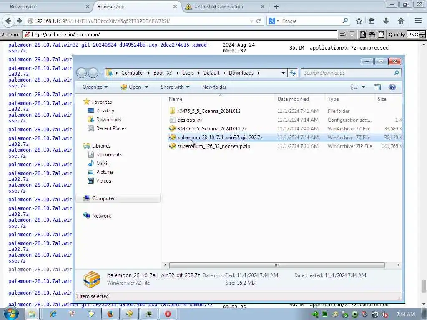Viewport: 427px width, 320px height.
Task: Click Explorer horizontal scrollbar thumb
Action: [x=277, y=265]
